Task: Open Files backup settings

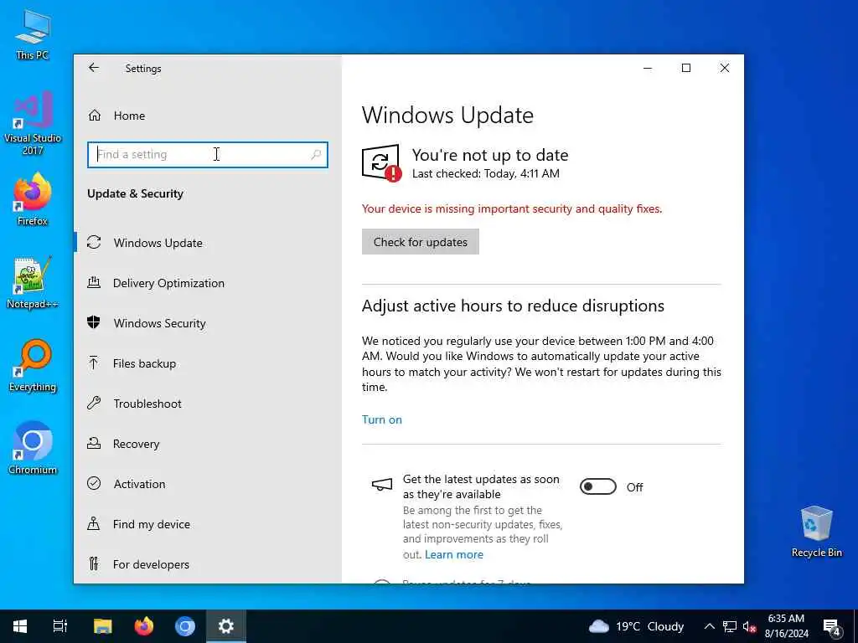Action: [x=208, y=363]
